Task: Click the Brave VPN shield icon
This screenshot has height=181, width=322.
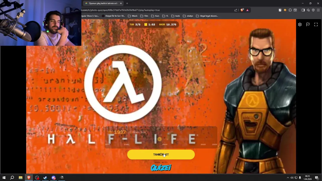Action: click(x=313, y=10)
